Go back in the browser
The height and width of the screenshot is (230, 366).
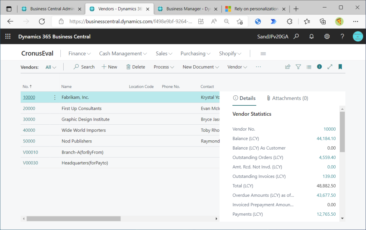10,21
